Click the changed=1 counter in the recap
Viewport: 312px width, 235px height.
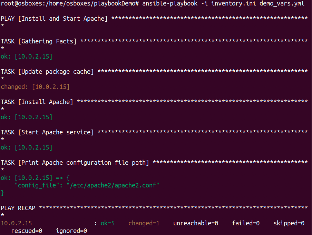coord(144,223)
